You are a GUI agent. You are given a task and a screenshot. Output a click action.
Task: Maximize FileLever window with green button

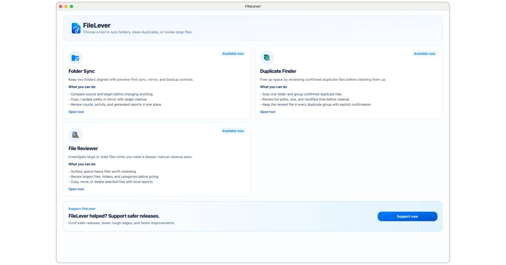(71, 6)
